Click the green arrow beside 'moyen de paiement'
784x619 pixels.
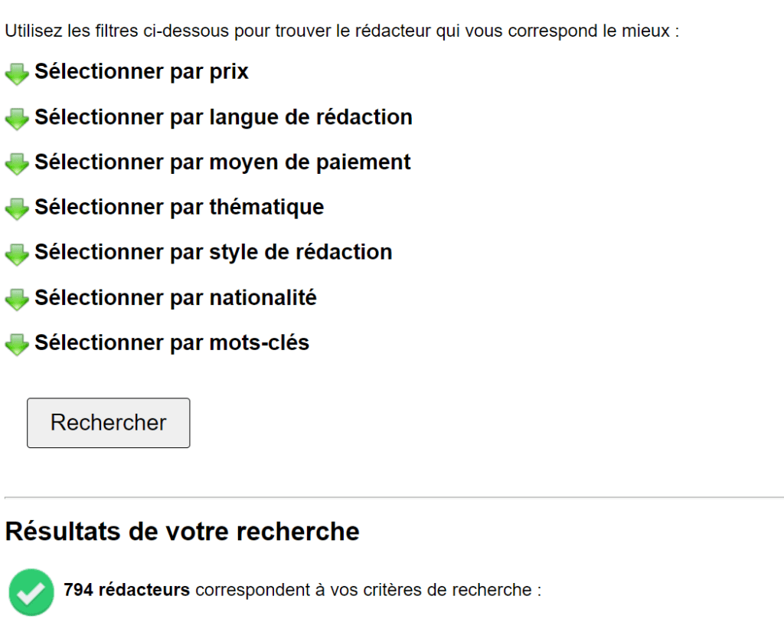[17, 164]
